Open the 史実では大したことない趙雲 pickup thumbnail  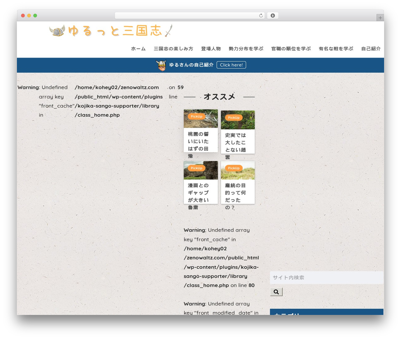238,120
